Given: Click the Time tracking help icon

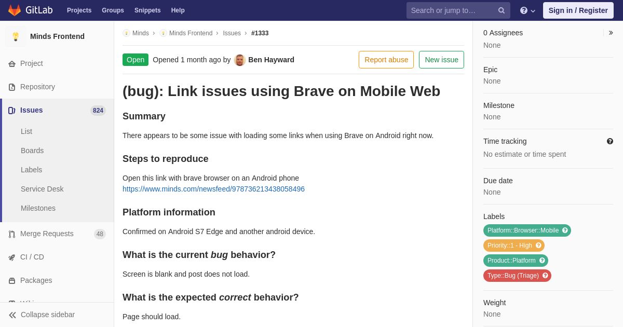Looking at the screenshot, I should pos(610,141).
